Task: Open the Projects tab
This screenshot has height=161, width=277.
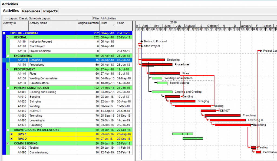Action: pyautogui.click(x=50, y=11)
